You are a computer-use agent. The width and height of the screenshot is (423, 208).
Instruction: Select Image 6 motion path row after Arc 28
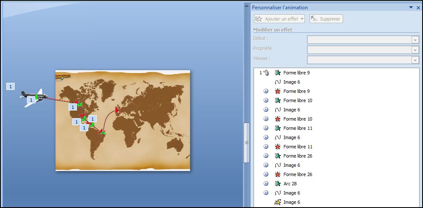pos(292,193)
